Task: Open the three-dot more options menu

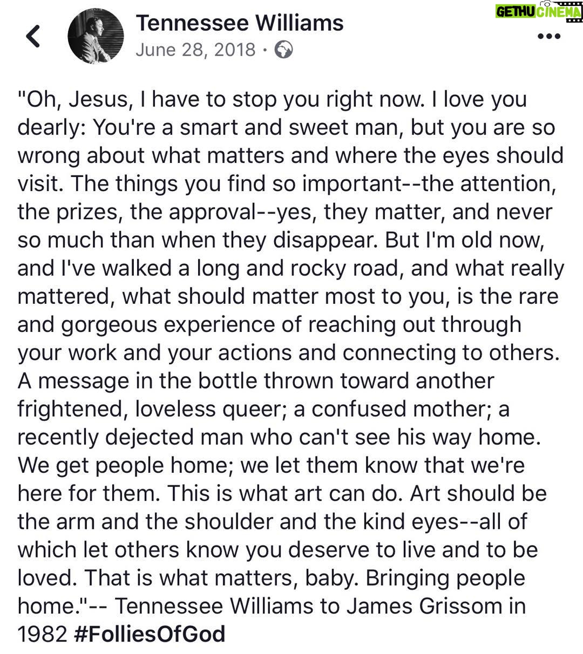Action: coord(550,37)
